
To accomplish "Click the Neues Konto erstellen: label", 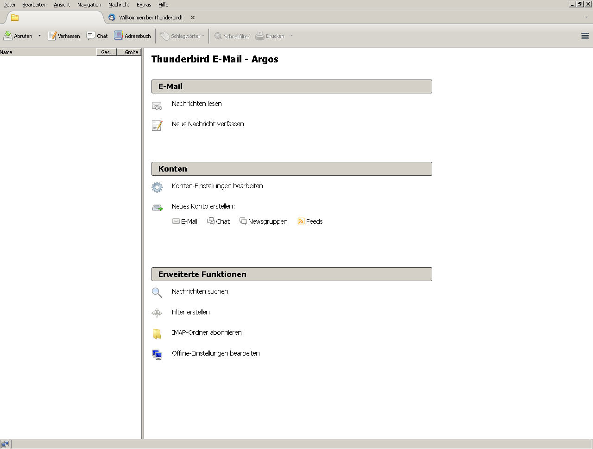I will tap(203, 206).
